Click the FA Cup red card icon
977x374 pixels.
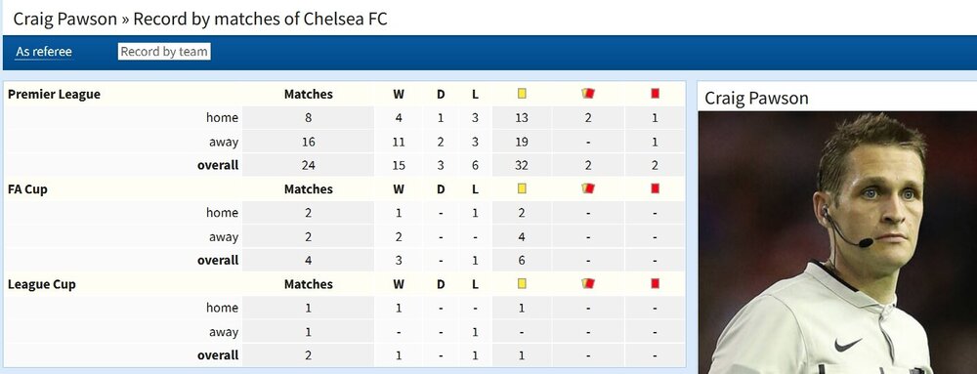[655, 187]
